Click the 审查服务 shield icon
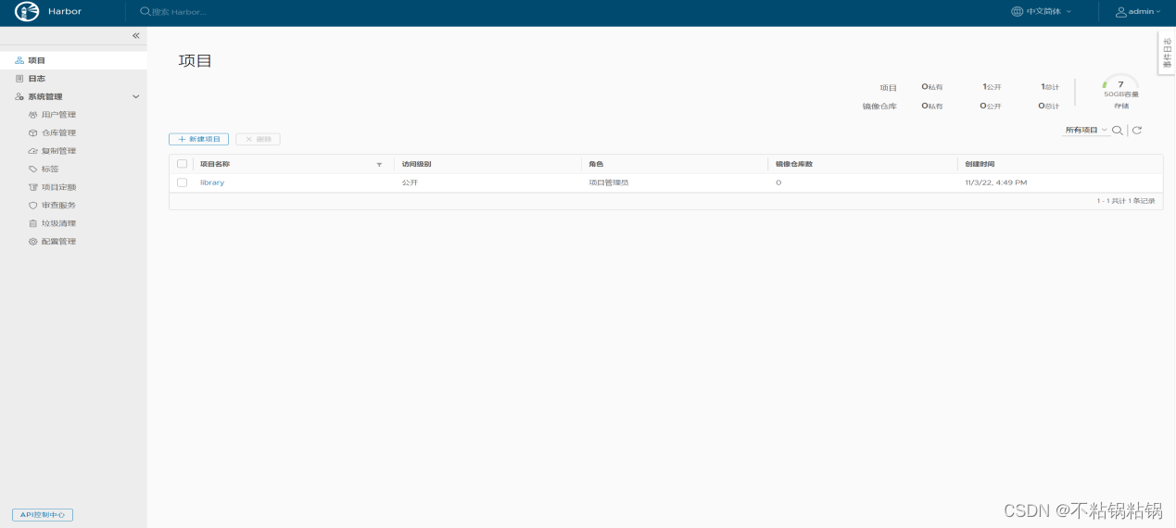Image resolution: width=1176 pixels, height=528 pixels. pos(33,205)
